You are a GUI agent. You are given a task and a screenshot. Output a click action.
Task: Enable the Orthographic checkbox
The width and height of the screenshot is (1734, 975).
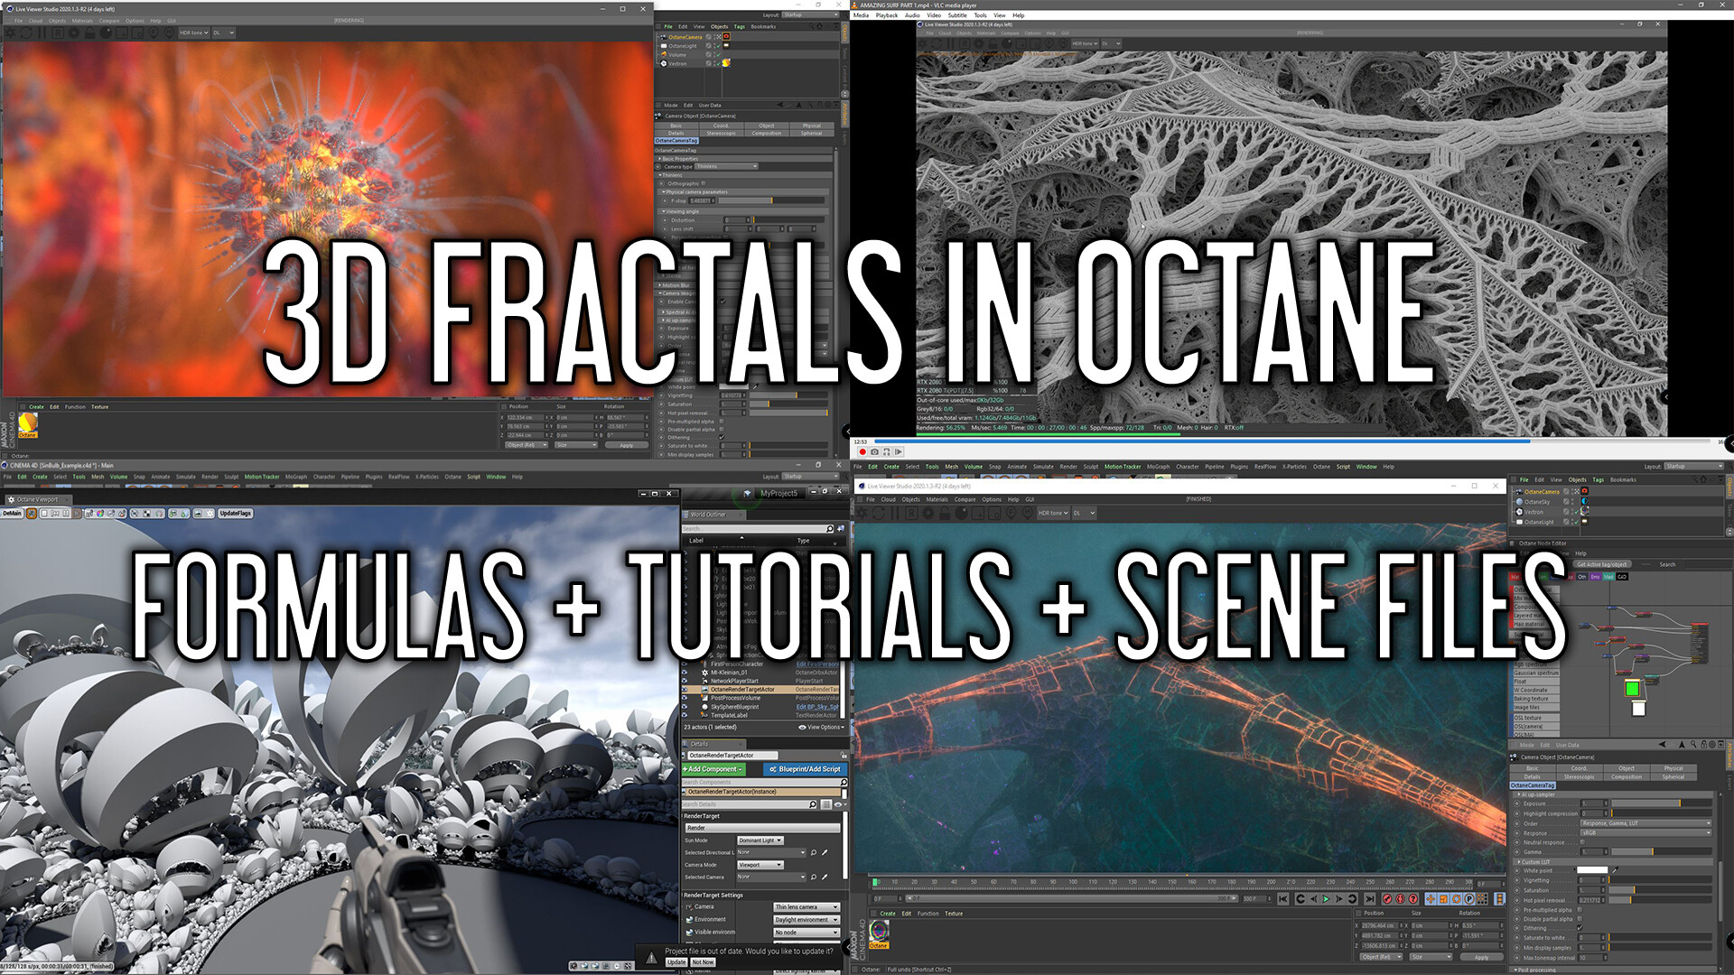703,183
